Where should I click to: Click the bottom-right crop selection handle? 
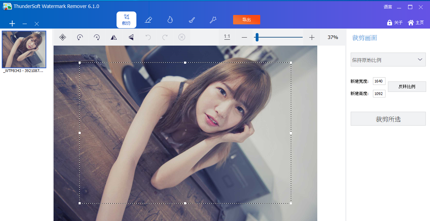coord(291,203)
